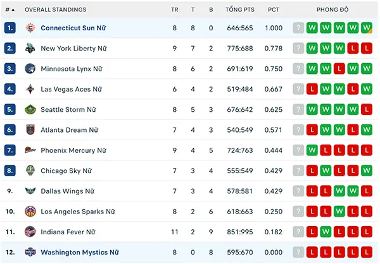Open the Las Vegas Aces Nữ team page

[71, 89]
